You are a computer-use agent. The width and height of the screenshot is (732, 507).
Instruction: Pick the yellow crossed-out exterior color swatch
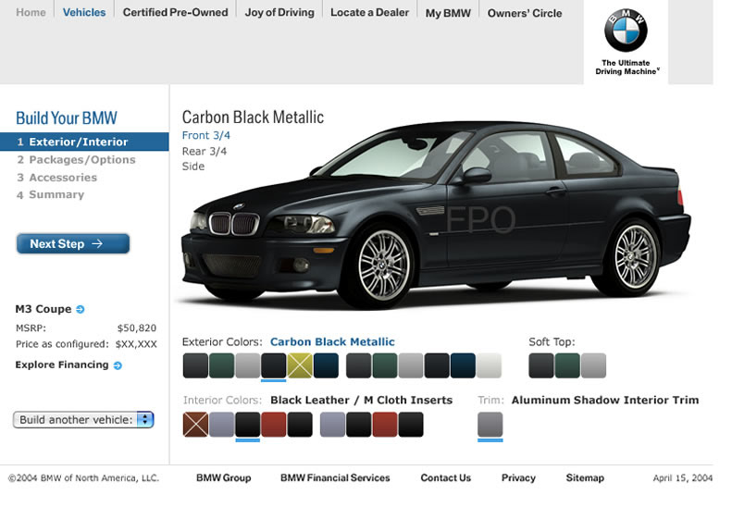pyautogui.click(x=300, y=365)
